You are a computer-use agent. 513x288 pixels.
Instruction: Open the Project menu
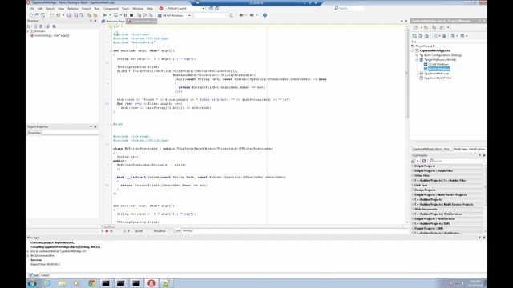tap(87, 9)
